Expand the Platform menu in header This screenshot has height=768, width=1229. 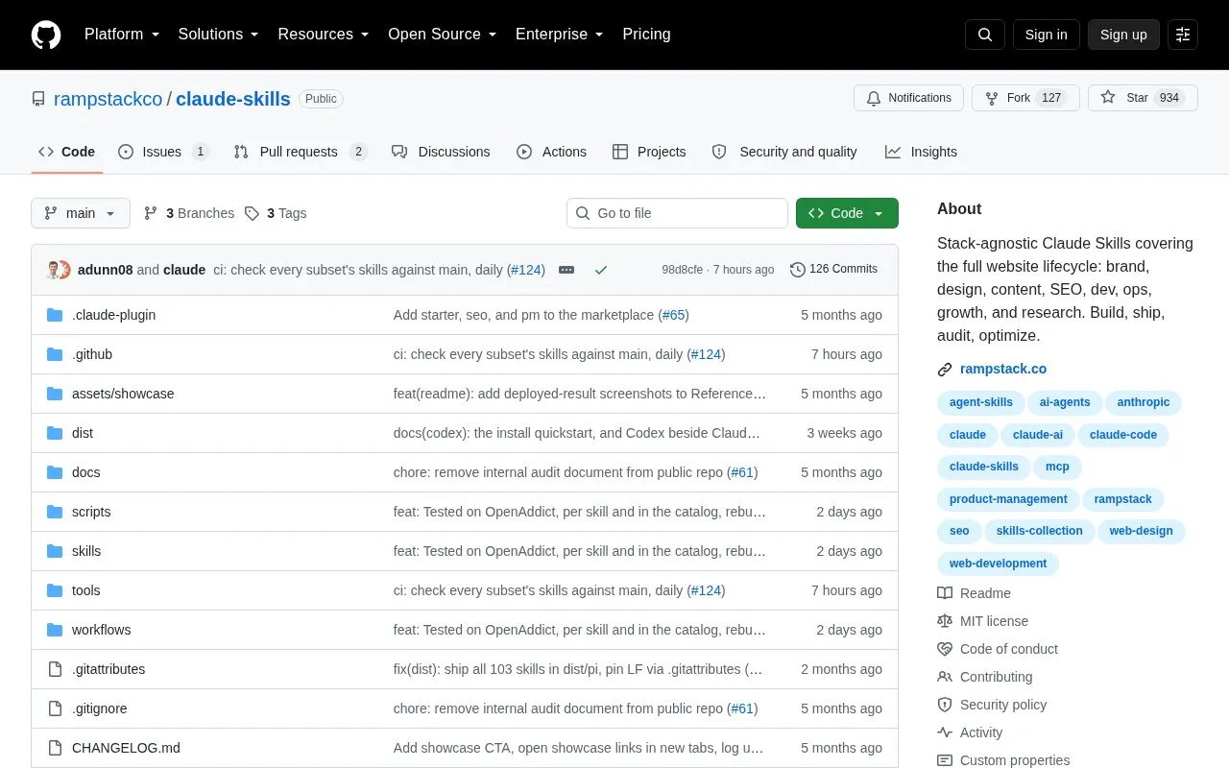(x=122, y=35)
